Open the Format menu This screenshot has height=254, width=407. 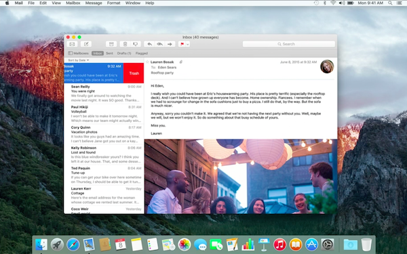[113, 3]
